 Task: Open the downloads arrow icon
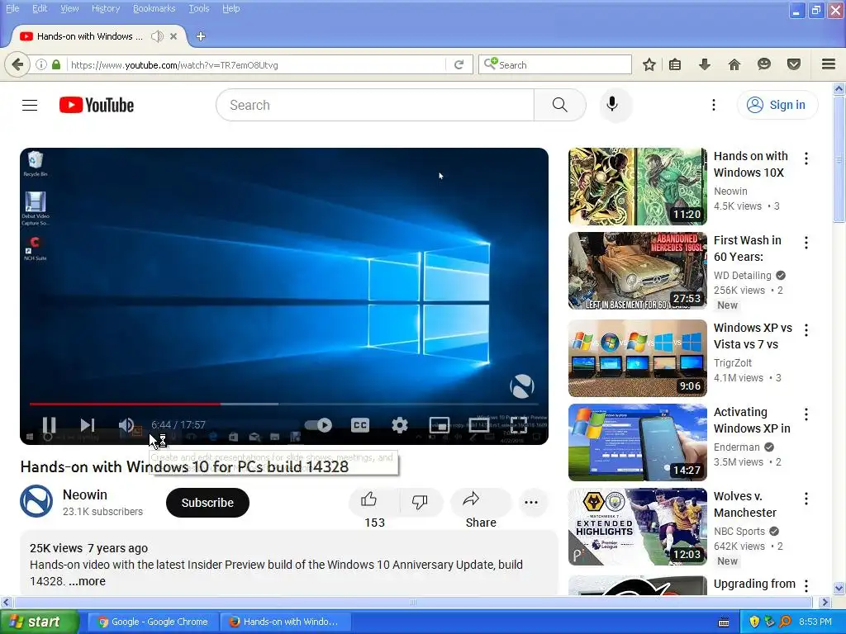click(x=705, y=64)
